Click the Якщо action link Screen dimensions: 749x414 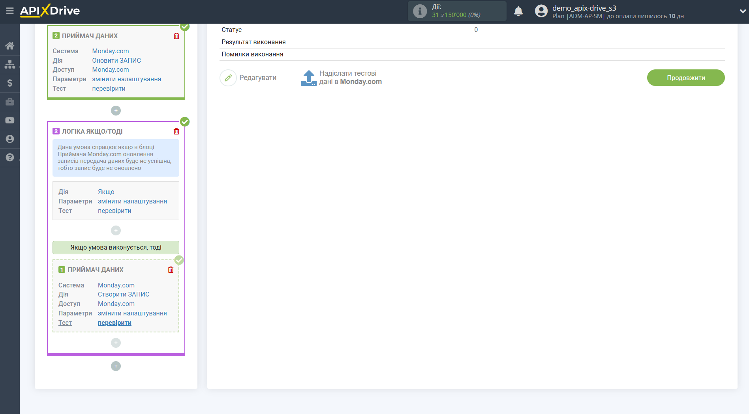click(106, 192)
